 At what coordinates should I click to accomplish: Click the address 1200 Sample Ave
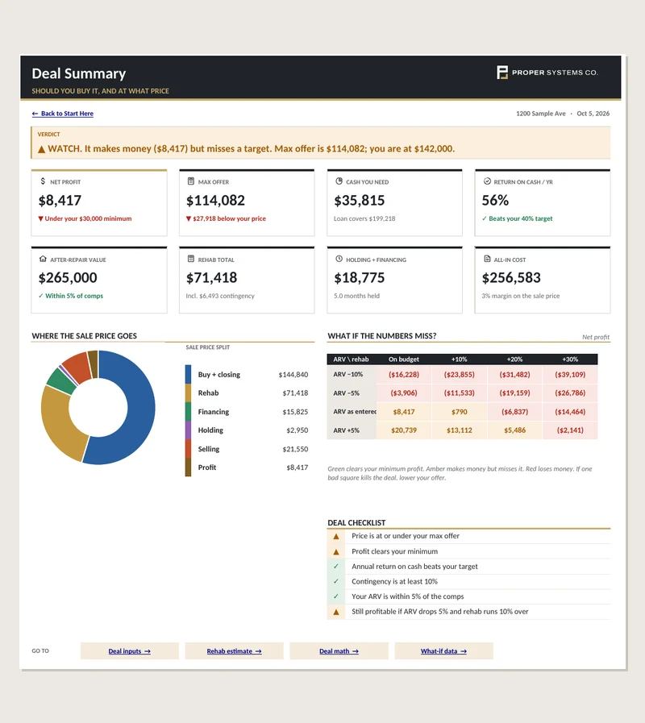541,114
